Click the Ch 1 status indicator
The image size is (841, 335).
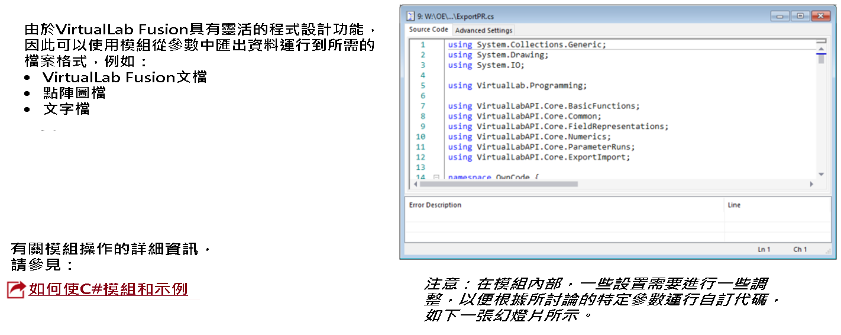click(800, 249)
